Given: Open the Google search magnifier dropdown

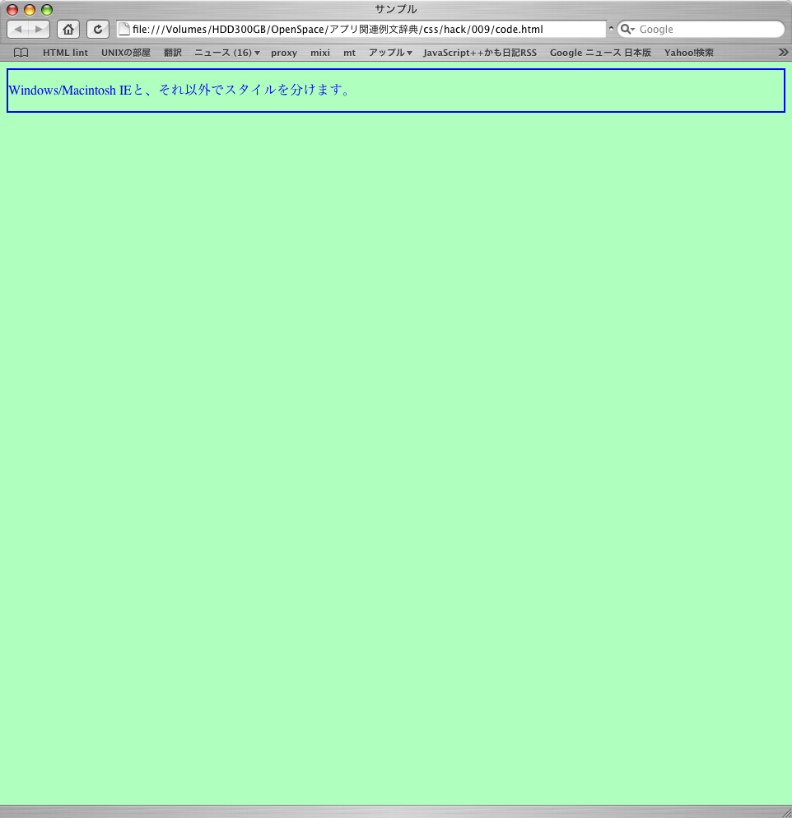Looking at the screenshot, I should click(x=627, y=30).
